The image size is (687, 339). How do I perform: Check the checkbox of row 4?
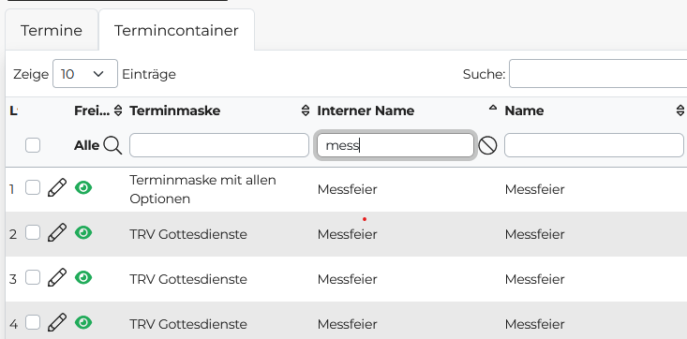point(33,322)
